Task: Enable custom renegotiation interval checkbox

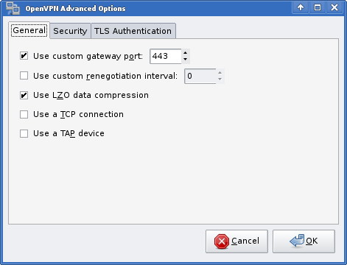Action: point(24,76)
